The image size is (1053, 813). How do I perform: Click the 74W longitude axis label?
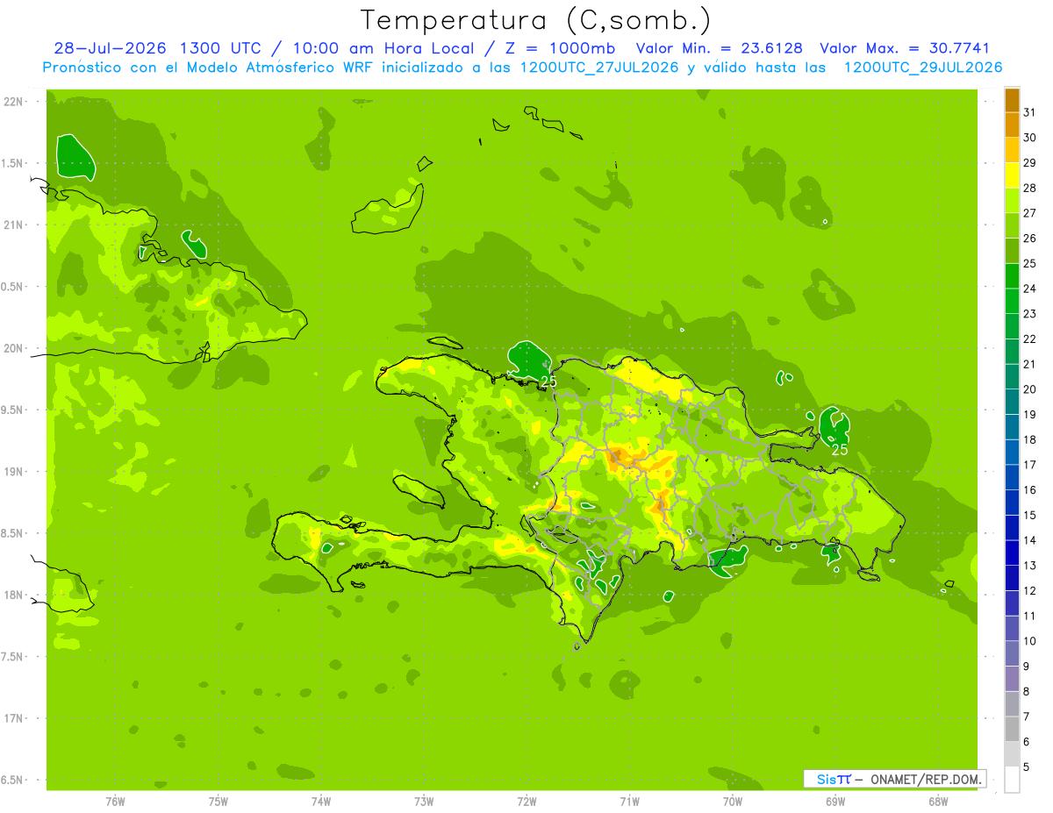(320, 802)
